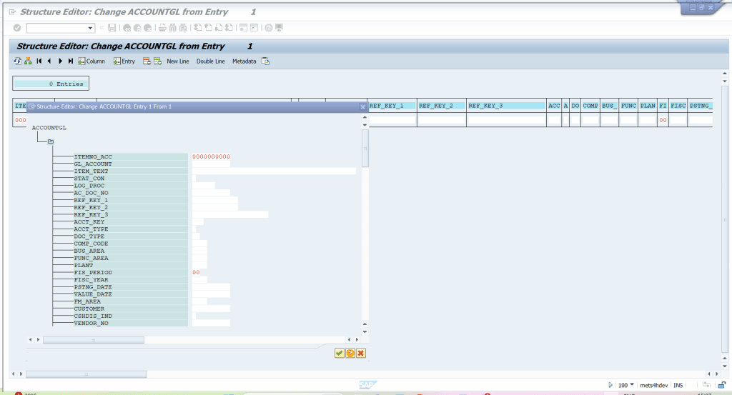Click the Customize Local Layout monitor icon

[280, 28]
